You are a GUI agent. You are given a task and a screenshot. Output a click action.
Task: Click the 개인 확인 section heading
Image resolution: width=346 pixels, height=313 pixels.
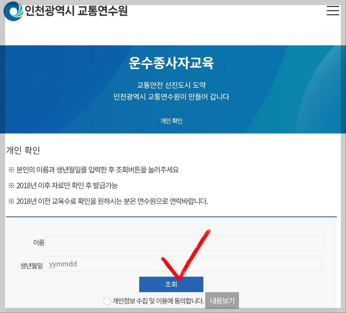(x=23, y=150)
